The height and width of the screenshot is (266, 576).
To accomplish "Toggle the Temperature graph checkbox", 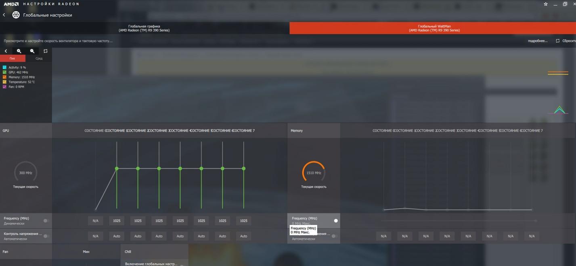I will [4, 82].
